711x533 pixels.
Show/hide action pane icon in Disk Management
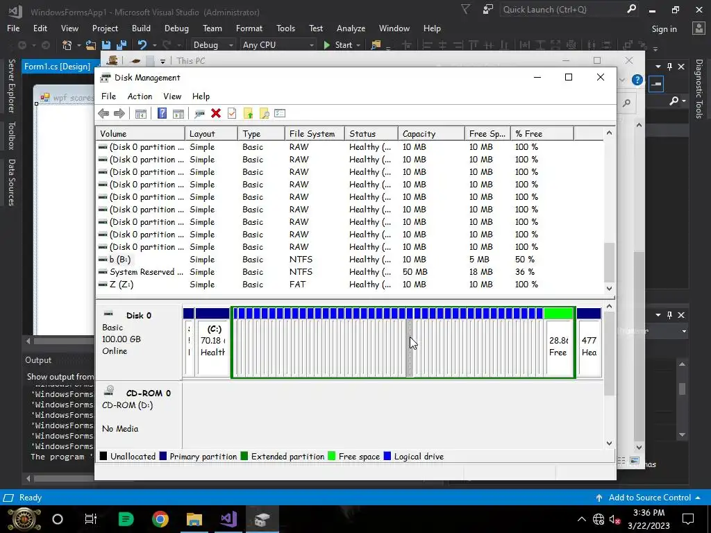point(178,113)
